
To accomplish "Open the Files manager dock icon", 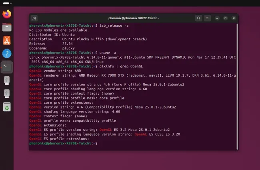I will [7, 27].
